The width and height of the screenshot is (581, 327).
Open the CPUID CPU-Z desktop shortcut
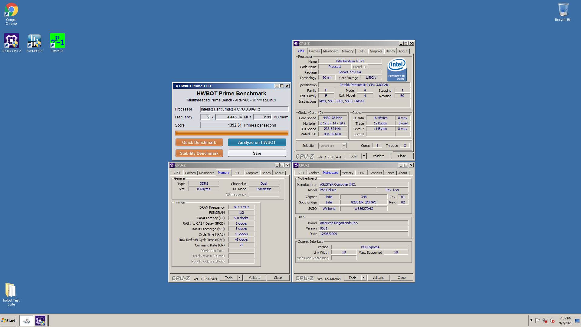click(11, 43)
